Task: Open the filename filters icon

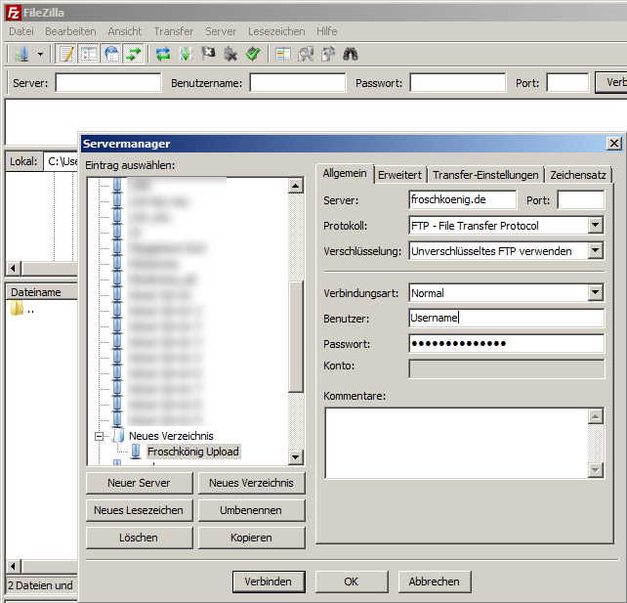Action: coord(282,54)
